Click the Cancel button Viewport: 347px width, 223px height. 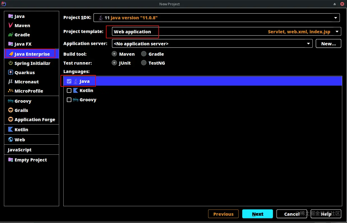pyautogui.click(x=292, y=214)
